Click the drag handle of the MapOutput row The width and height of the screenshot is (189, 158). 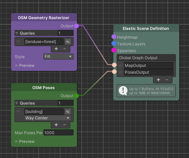tap(120, 66)
